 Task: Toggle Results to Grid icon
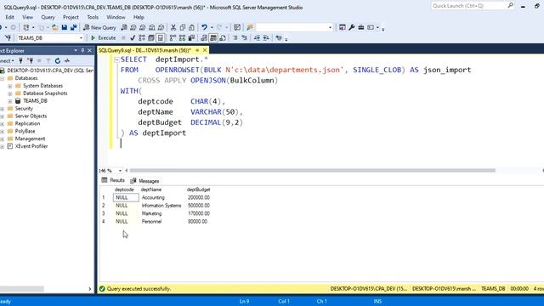(x=213, y=37)
